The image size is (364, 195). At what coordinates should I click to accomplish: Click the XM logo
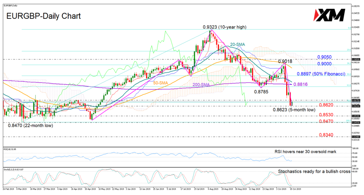click(x=329, y=15)
